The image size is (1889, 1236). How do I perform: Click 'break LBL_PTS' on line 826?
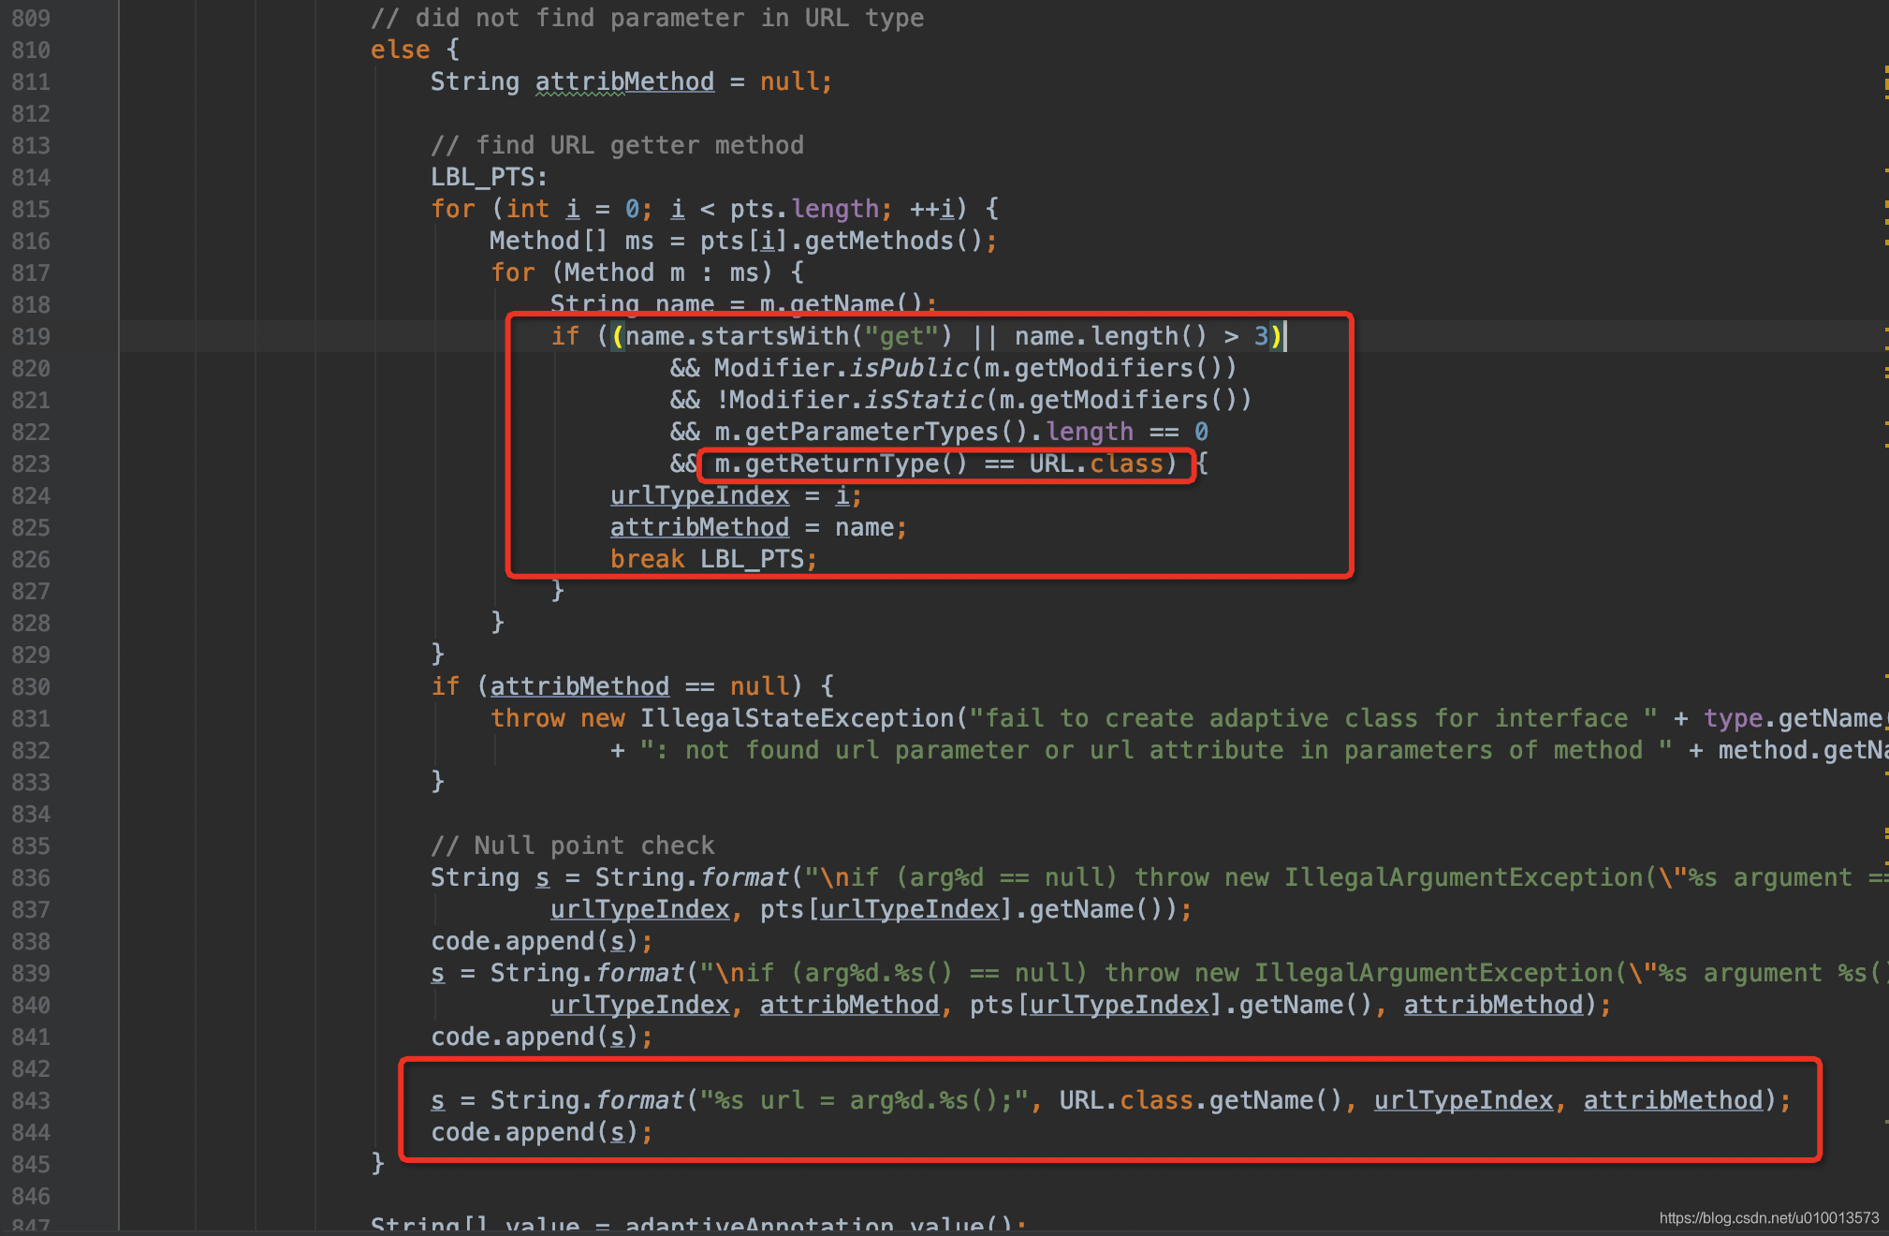[x=707, y=559]
